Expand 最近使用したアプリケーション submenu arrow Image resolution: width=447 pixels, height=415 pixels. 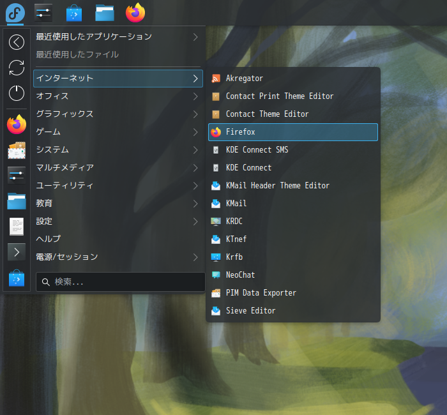pyautogui.click(x=195, y=37)
